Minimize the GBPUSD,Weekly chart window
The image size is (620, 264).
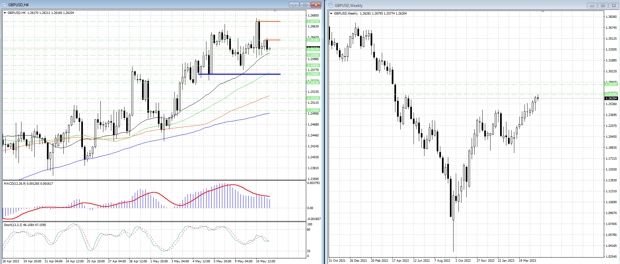592,5
